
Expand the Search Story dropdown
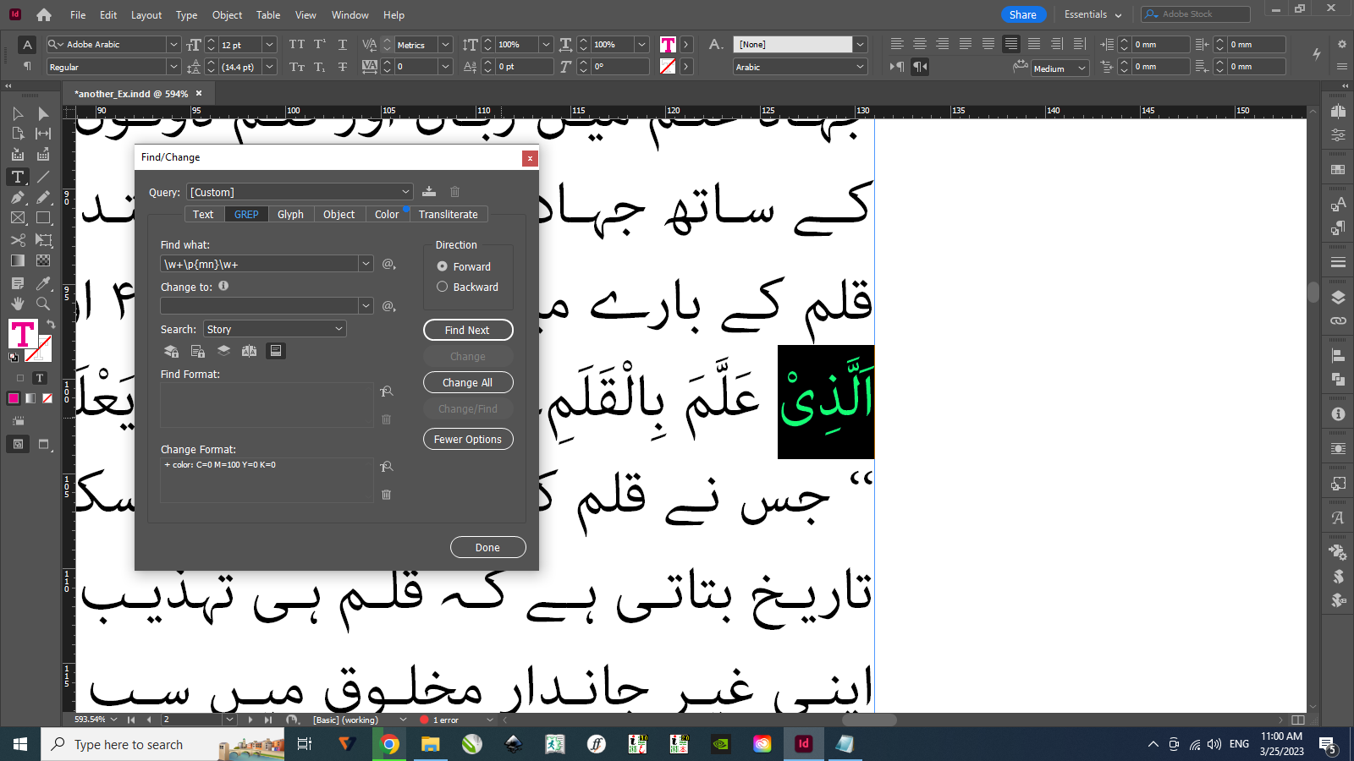click(x=274, y=328)
